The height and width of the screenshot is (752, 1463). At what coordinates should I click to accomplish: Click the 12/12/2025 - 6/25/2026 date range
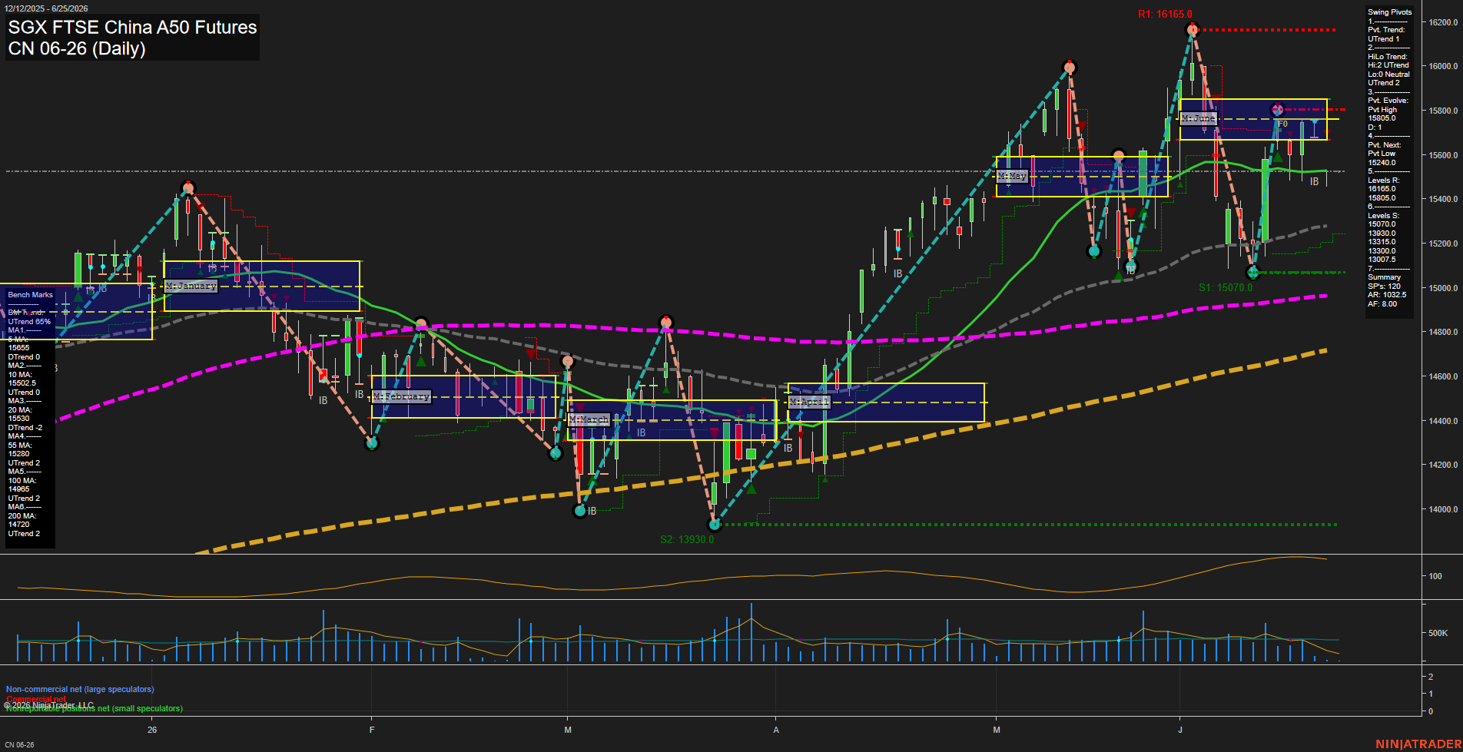(46, 8)
